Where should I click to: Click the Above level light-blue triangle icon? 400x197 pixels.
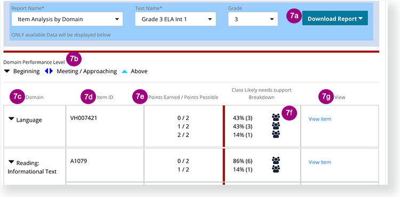124,72
